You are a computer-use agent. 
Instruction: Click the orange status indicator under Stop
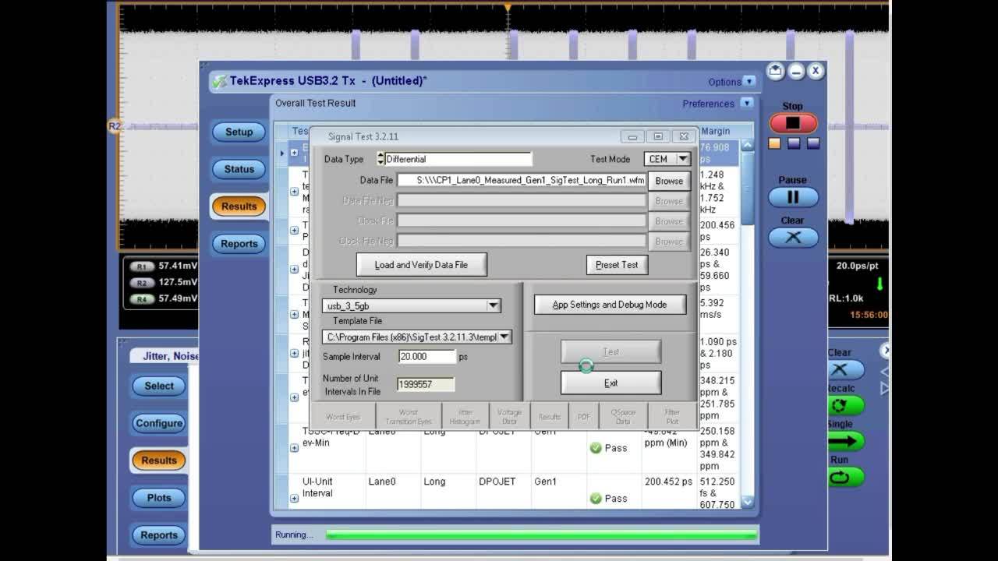[x=774, y=143]
